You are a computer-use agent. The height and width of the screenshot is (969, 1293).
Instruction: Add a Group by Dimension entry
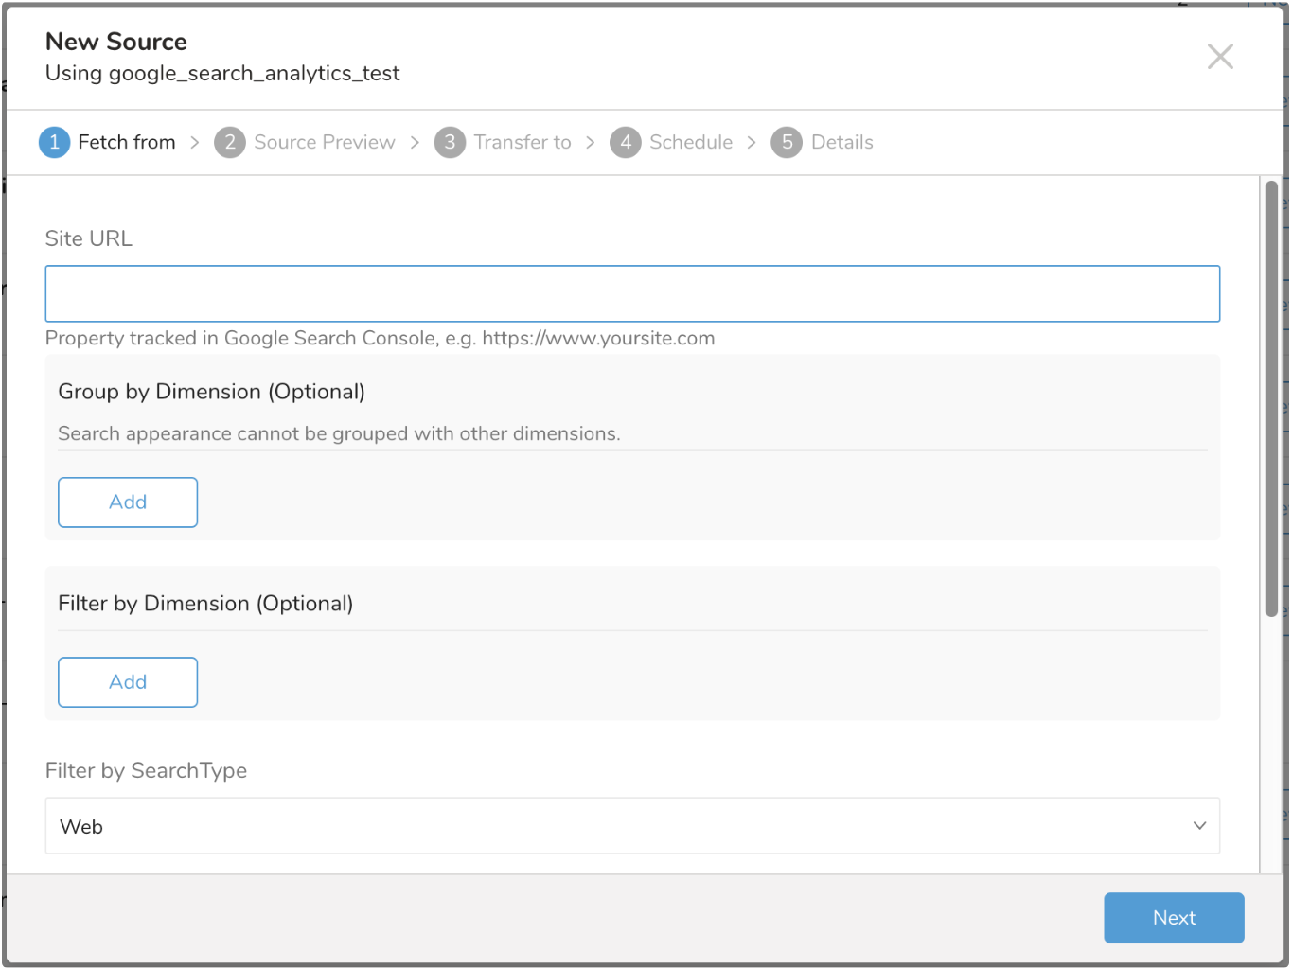(128, 502)
